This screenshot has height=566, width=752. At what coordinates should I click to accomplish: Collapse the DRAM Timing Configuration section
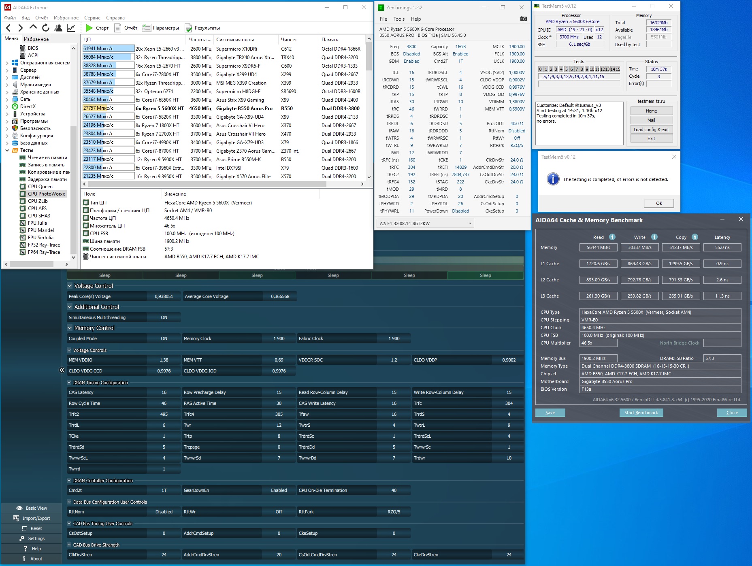click(69, 383)
